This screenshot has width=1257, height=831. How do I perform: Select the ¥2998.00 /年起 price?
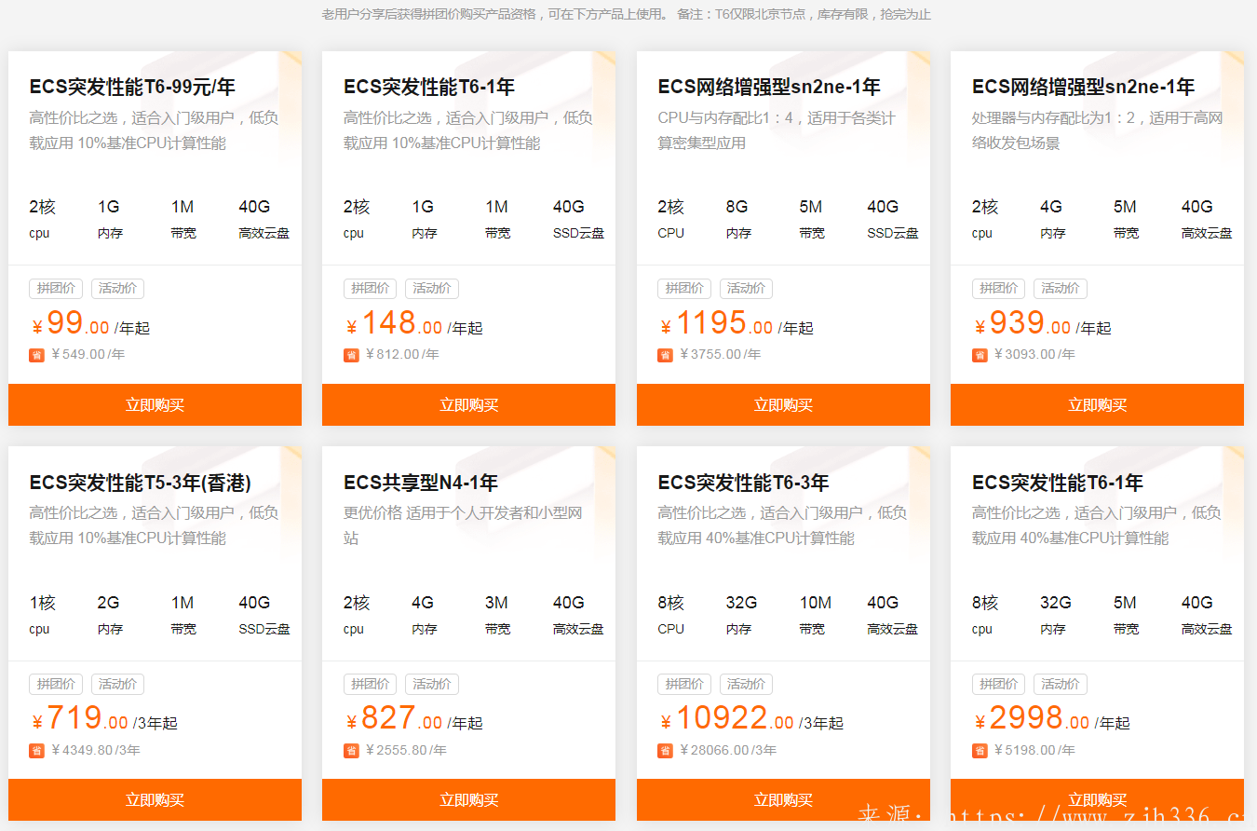(x=1052, y=719)
